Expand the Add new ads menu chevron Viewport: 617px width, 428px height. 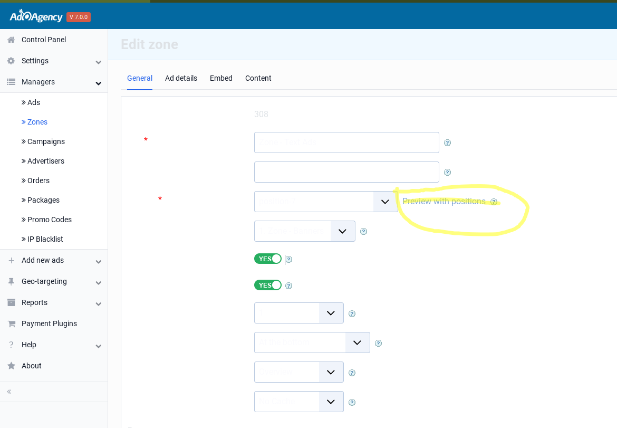coord(99,262)
